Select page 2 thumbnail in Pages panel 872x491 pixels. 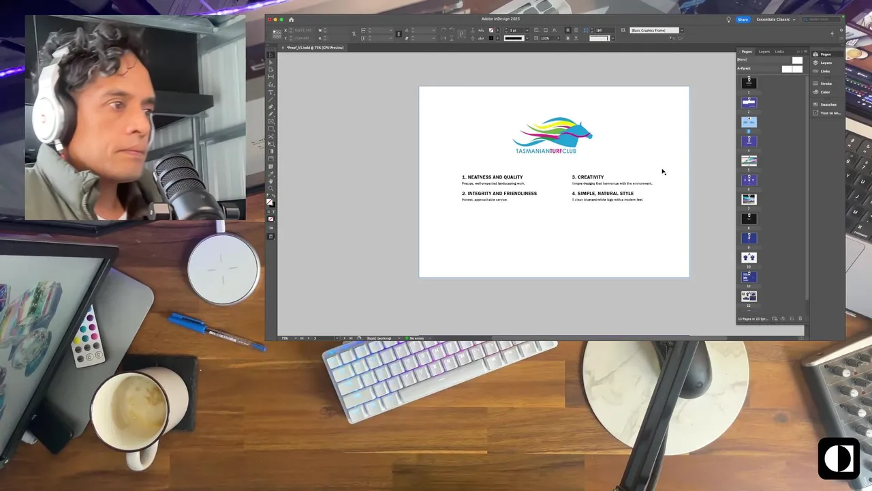coord(749,102)
